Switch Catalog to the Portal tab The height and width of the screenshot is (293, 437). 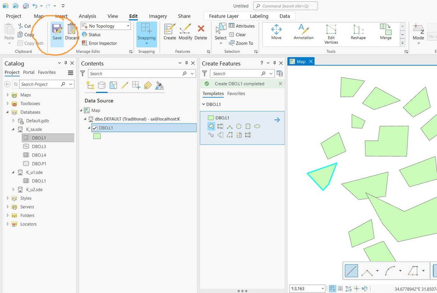(29, 72)
